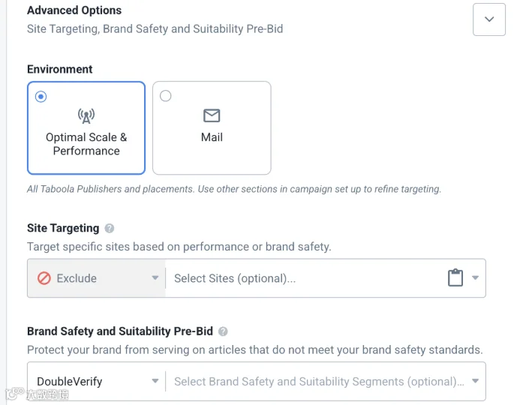Open Brand Safety help question mark

[223, 331]
